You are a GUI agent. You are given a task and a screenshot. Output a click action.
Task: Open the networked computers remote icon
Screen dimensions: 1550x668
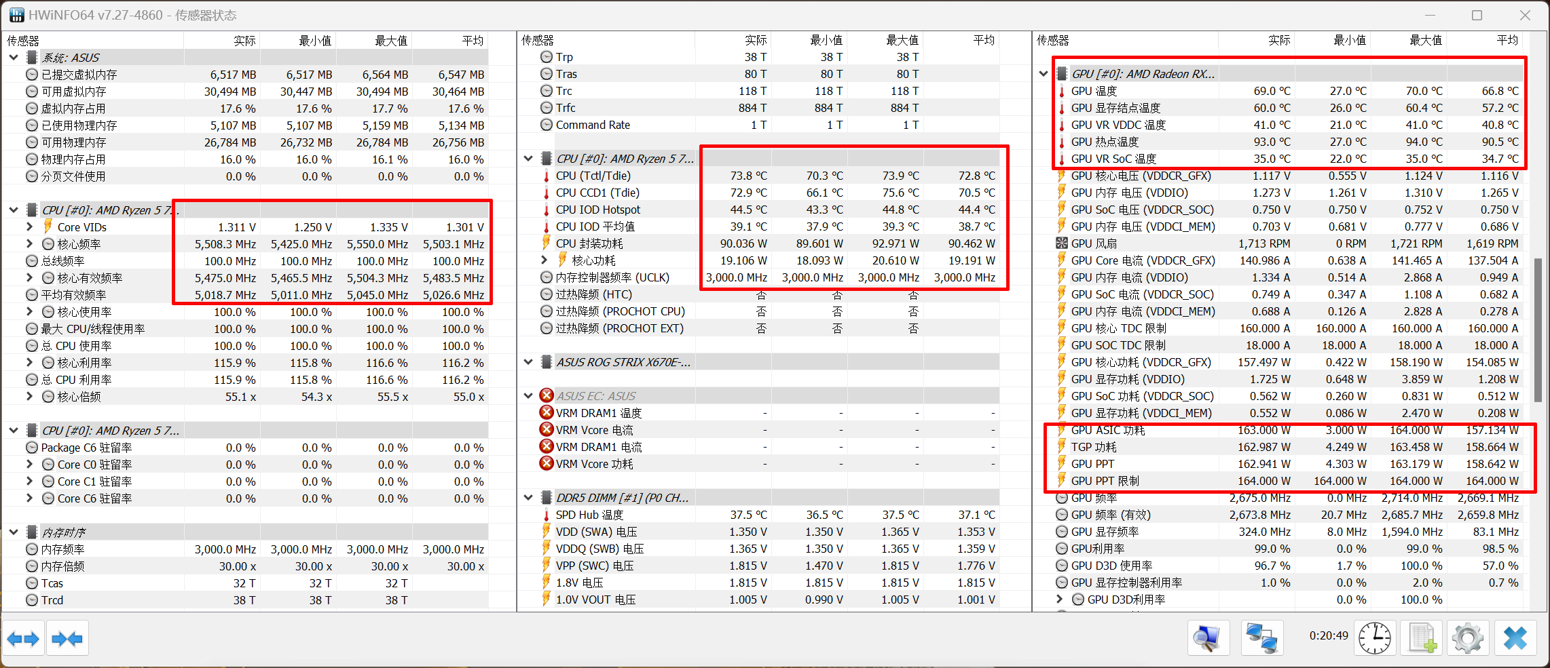click(1261, 638)
